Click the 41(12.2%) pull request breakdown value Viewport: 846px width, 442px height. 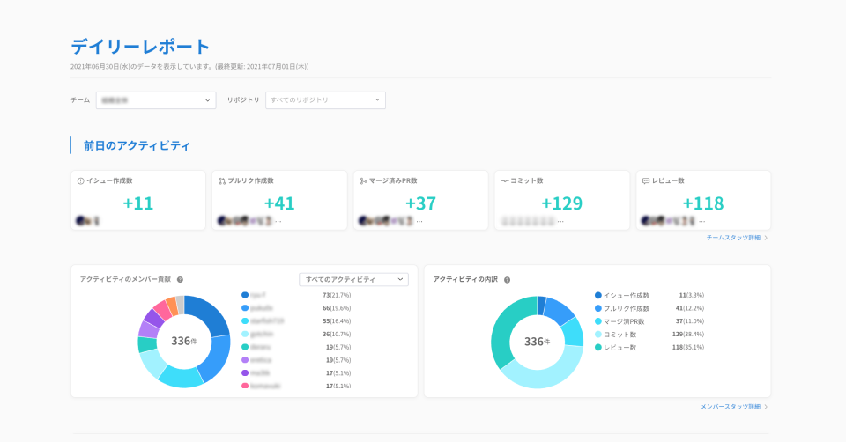[690, 308]
